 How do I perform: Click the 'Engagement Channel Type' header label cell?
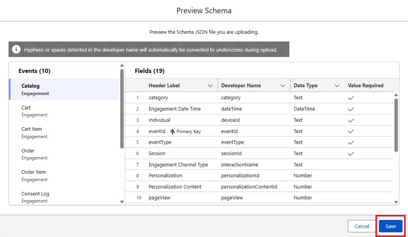click(178, 165)
